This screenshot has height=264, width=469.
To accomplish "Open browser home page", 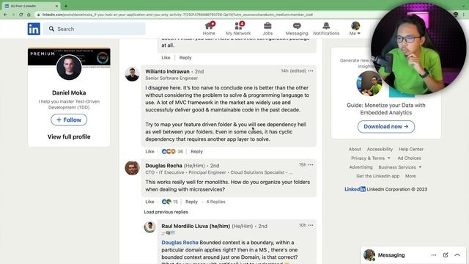I will (29, 15).
